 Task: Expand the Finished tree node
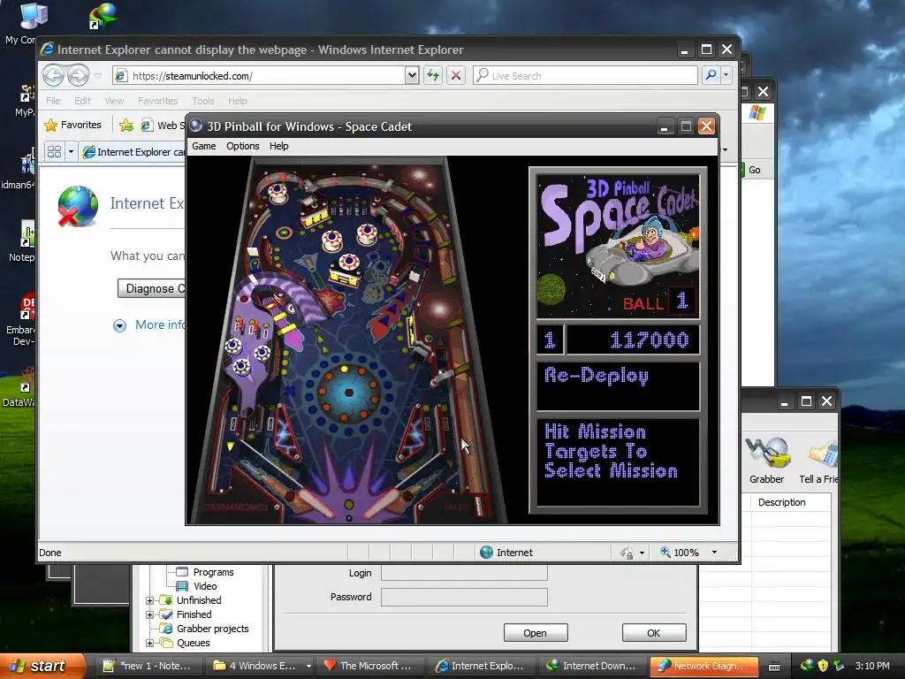(x=149, y=614)
